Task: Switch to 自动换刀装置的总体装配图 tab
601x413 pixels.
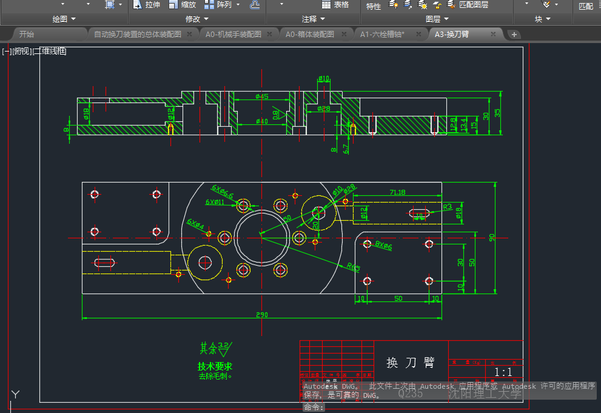Action: (138, 34)
